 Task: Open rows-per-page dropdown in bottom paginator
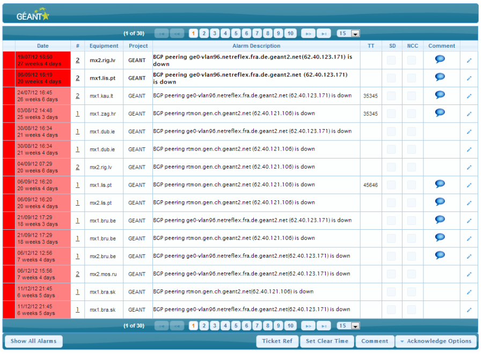[x=348, y=326]
